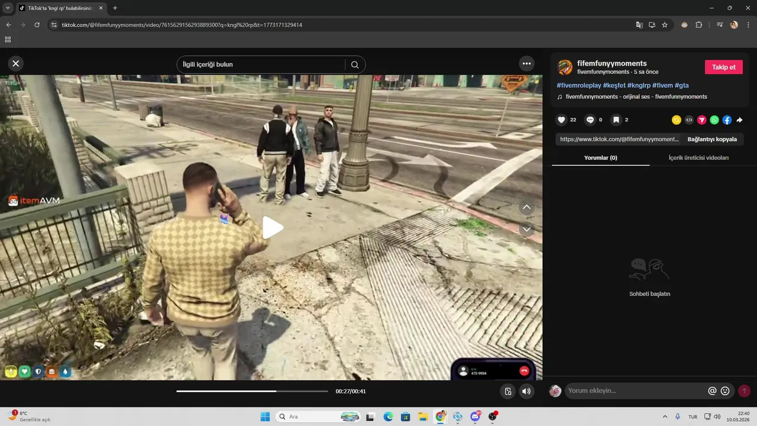Play the paused video

click(271, 228)
